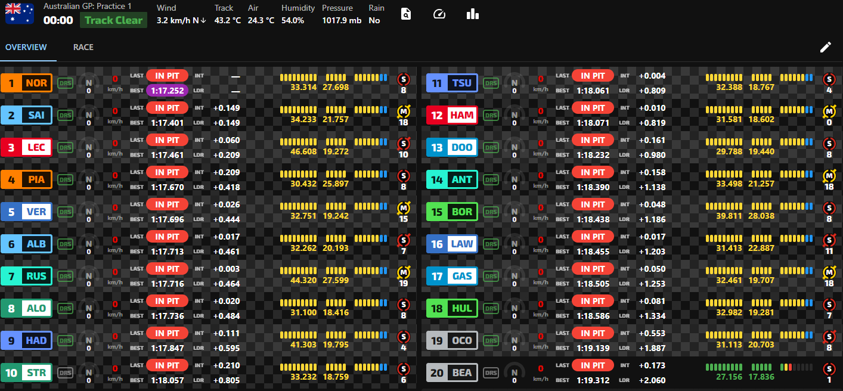This screenshot has width=843, height=391.
Task: Click the DRS indicator in NOR row
Action: (x=65, y=83)
